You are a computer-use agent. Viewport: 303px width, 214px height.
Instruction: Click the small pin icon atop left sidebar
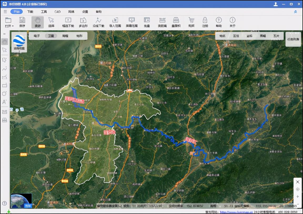coord(4,34)
